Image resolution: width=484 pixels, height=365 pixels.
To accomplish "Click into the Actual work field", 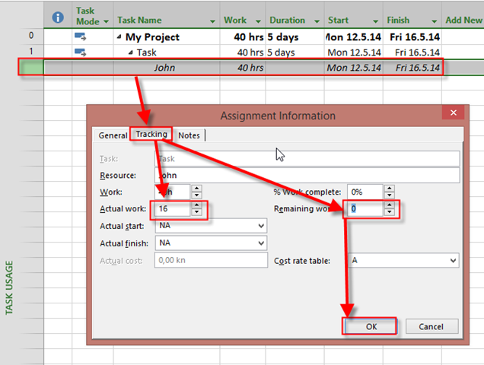I will tap(172, 208).
